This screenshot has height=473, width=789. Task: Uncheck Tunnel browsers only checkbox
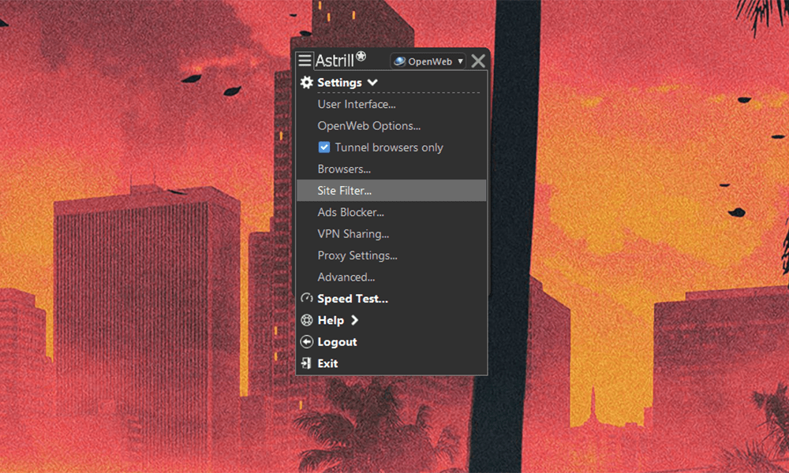tap(324, 147)
